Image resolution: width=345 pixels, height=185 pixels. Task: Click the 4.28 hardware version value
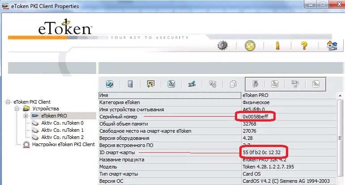click(247, 138)
